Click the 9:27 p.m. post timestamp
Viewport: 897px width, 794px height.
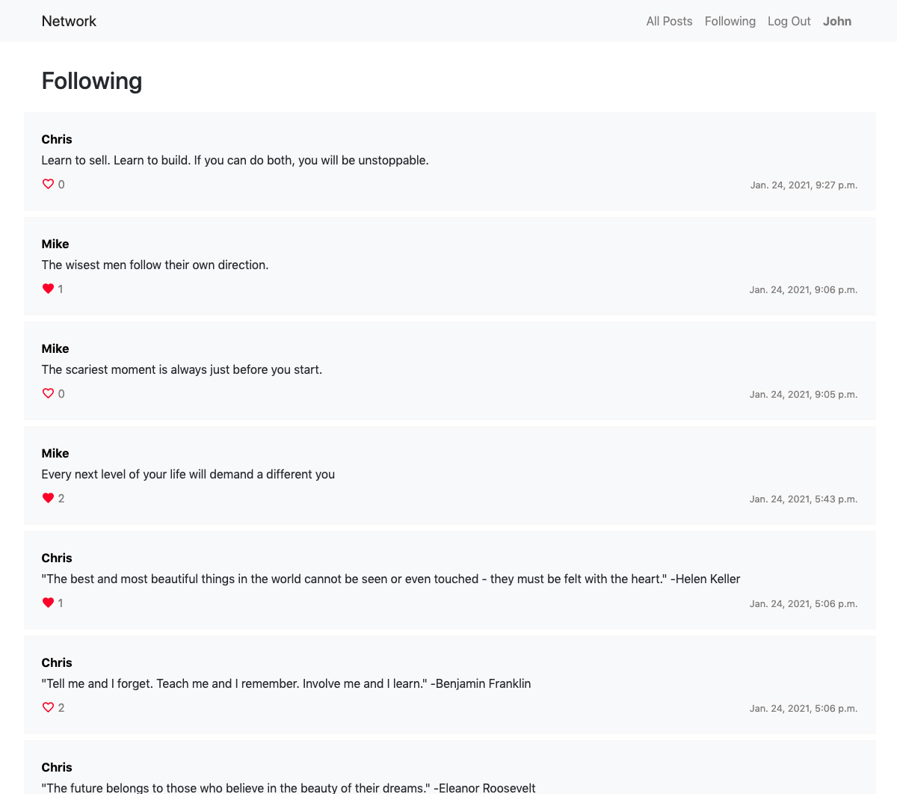[804, 185]
